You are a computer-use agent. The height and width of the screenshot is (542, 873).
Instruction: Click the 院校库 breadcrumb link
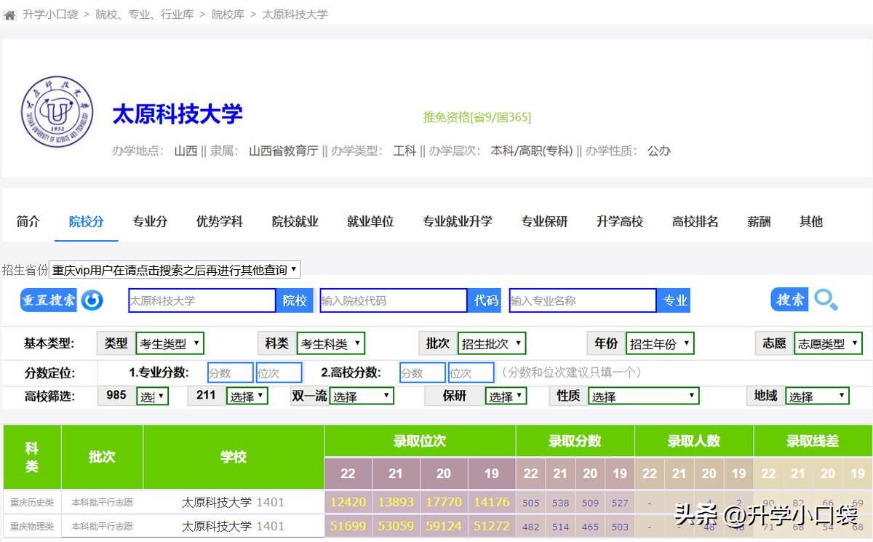tap(228, 15)
